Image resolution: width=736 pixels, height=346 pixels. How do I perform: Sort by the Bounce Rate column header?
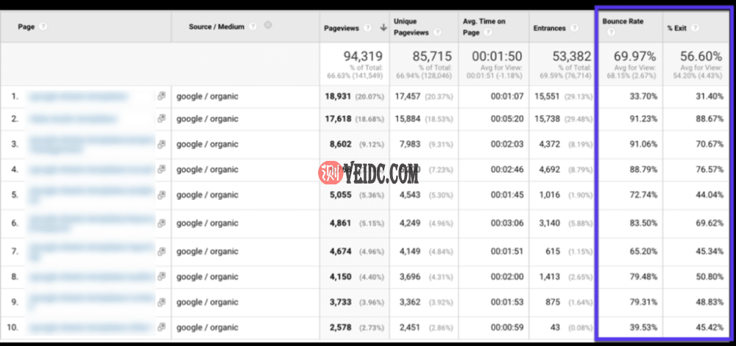click(623, 21)
